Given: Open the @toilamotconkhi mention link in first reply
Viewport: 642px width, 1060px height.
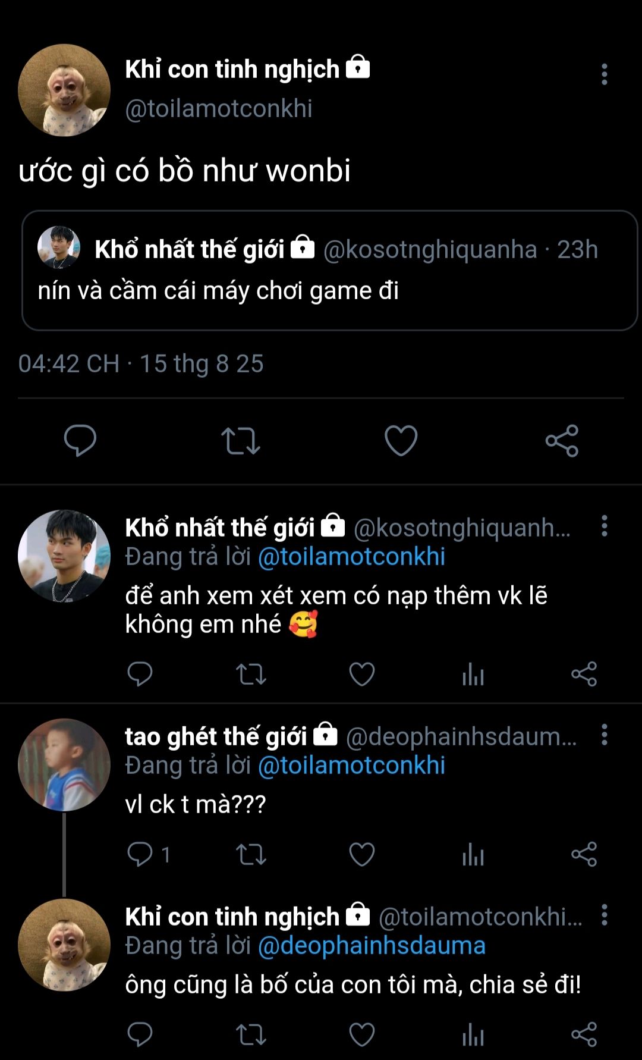Looking at the screenshot, I should point(351,557).
